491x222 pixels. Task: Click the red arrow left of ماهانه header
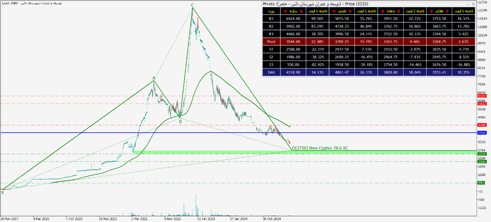point(382,11)
